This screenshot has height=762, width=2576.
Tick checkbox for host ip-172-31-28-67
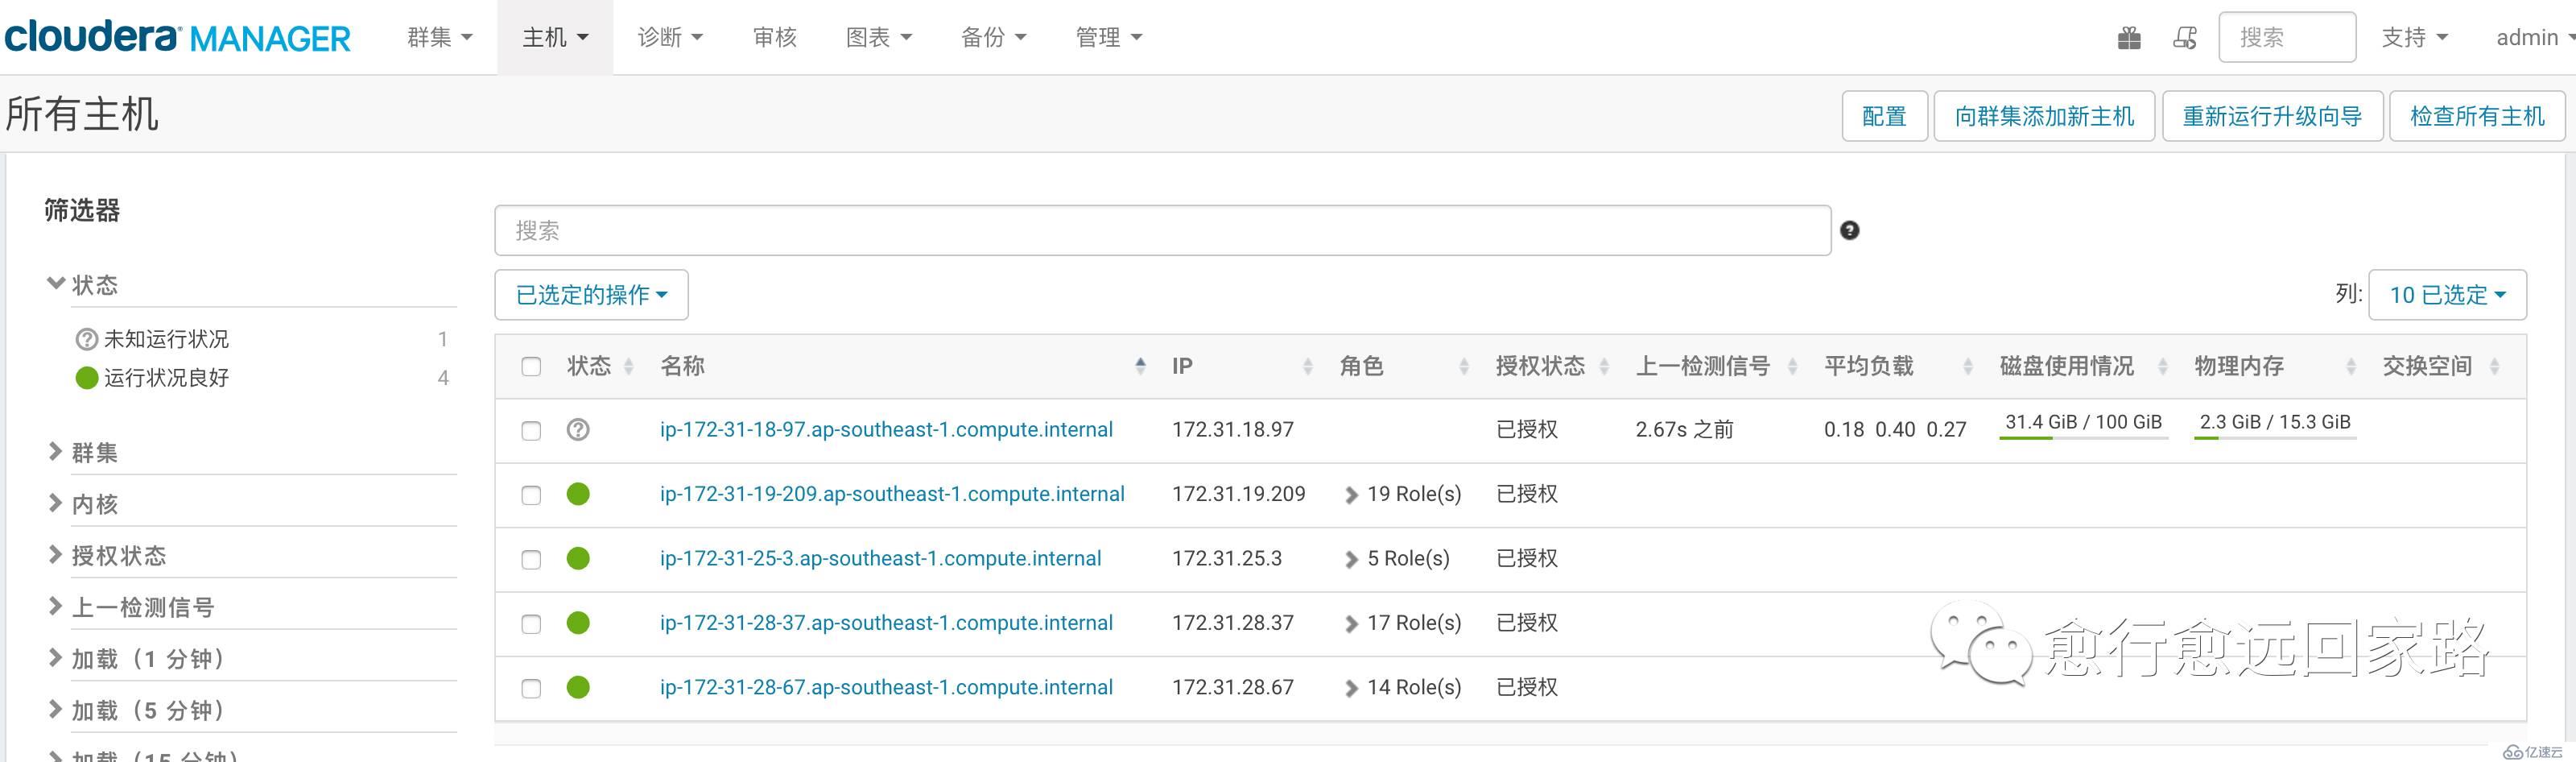[x=531, y=689]
